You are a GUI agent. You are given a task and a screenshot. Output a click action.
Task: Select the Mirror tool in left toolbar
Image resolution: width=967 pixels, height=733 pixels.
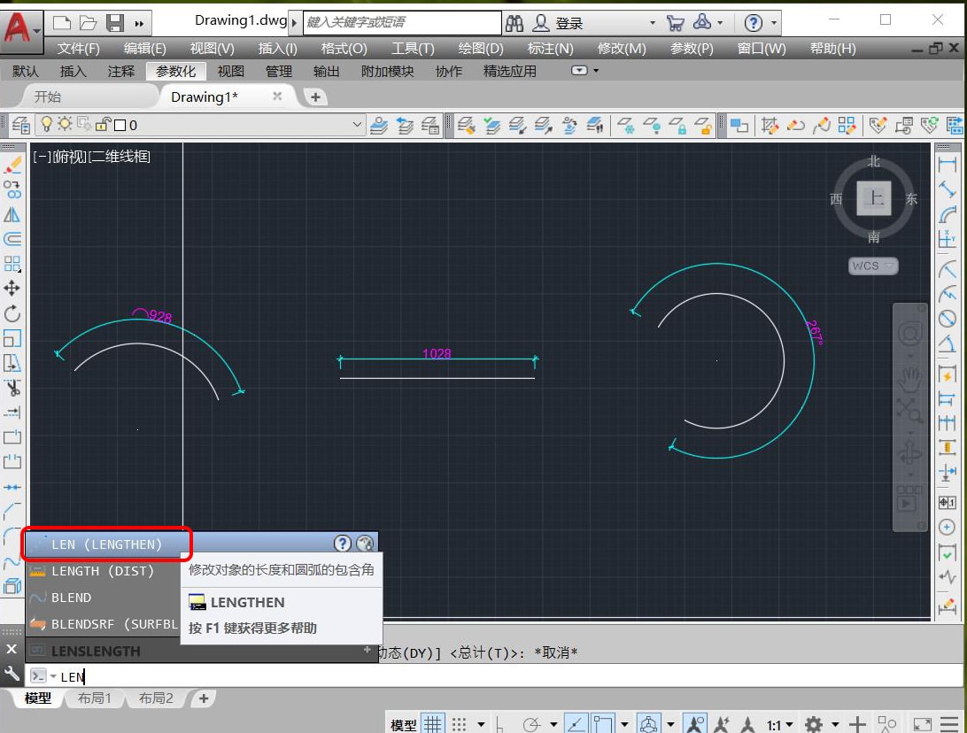tap(12, 214)
